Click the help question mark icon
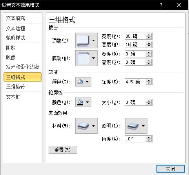The height and width of the screenshot is (175, 189). pos(161,5)
